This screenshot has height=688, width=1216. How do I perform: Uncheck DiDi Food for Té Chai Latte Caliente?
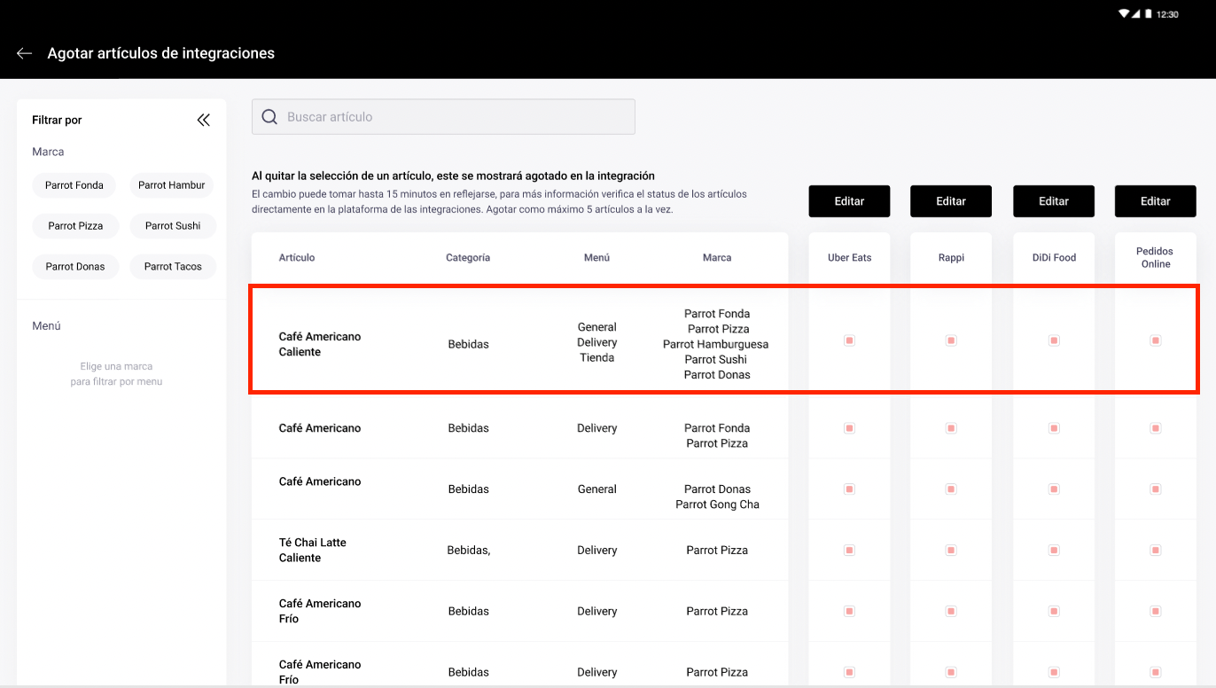1054,551
